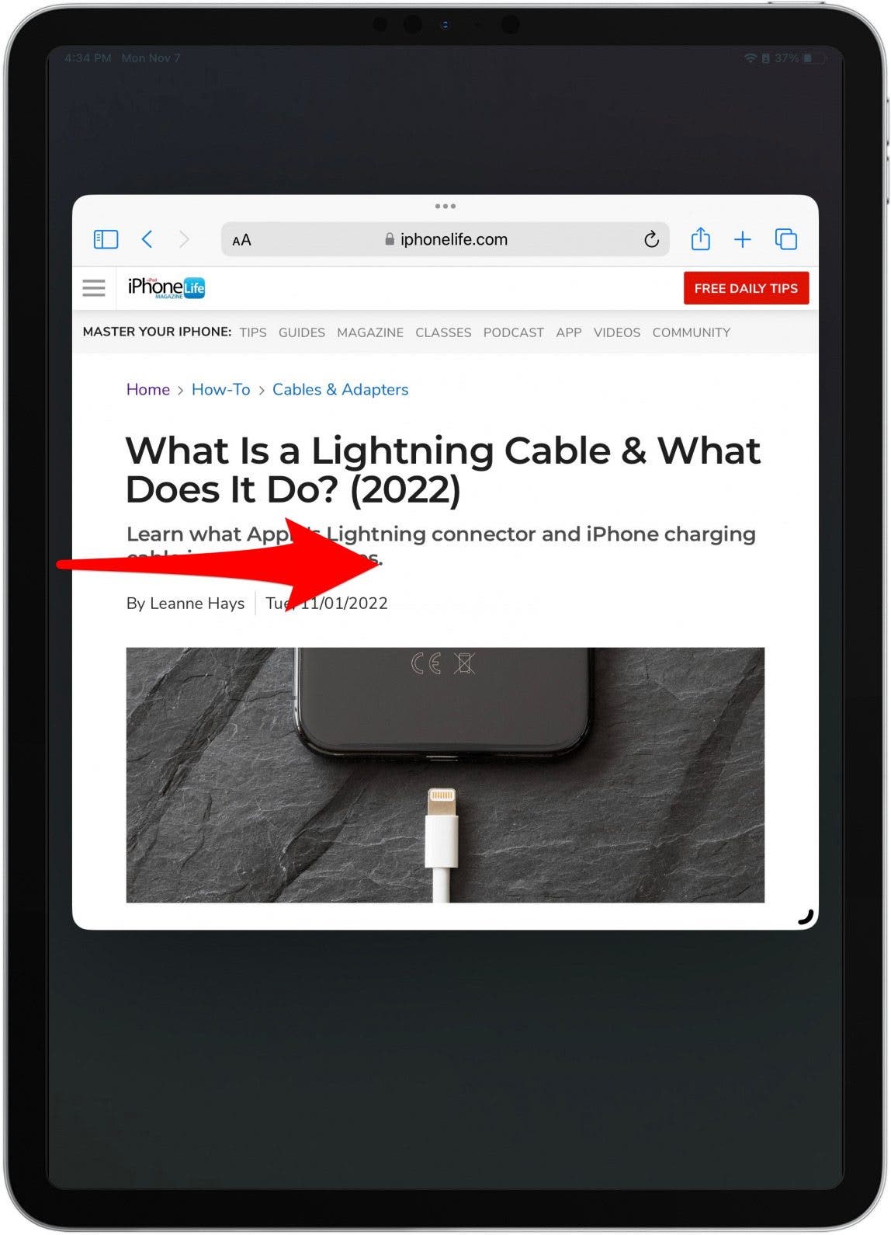Show the tab overview icon
This screenshot has width=891, height=1235.
(786, 239)
